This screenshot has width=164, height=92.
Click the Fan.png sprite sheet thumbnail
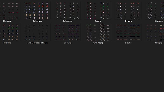coord(98,10)
